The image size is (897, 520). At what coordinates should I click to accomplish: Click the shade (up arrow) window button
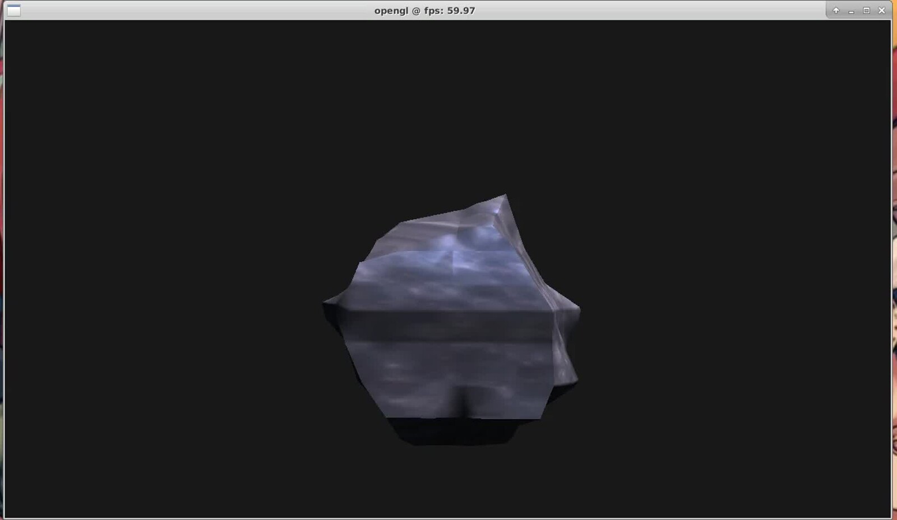pos(836,10)
